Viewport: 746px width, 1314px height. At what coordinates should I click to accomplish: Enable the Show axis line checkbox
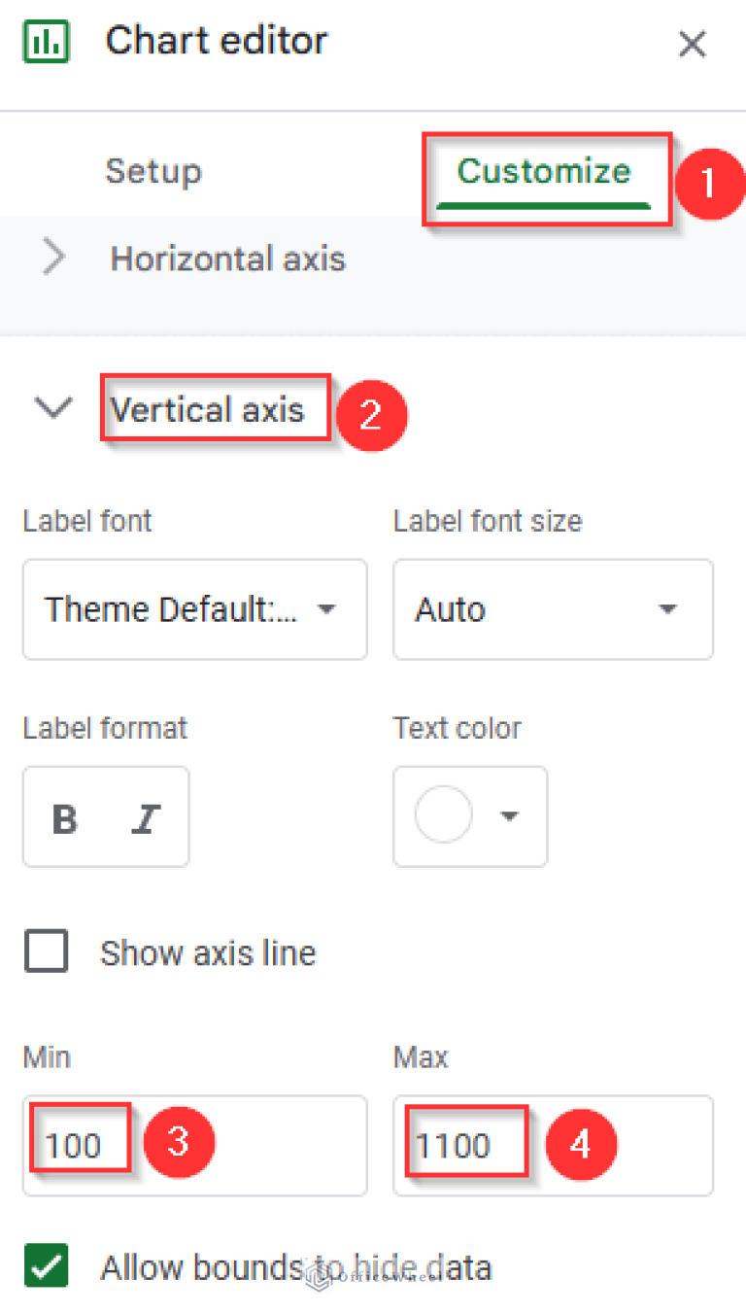pos(46,952)
